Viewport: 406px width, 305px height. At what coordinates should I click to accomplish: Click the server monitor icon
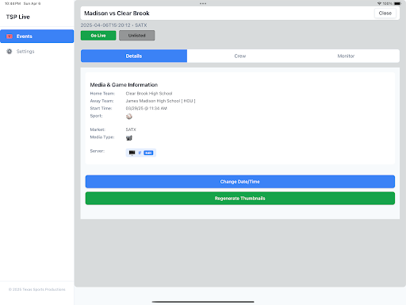pos(132,152)
